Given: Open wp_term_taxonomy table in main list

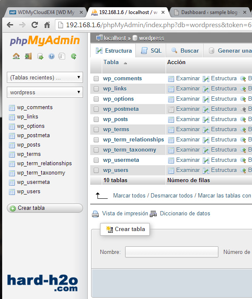Looking at the screenshot, I should click(129, 150).
